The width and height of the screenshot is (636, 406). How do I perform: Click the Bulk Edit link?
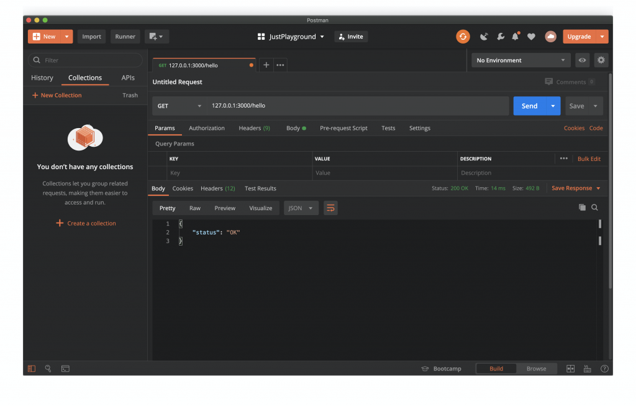(589, 159)
